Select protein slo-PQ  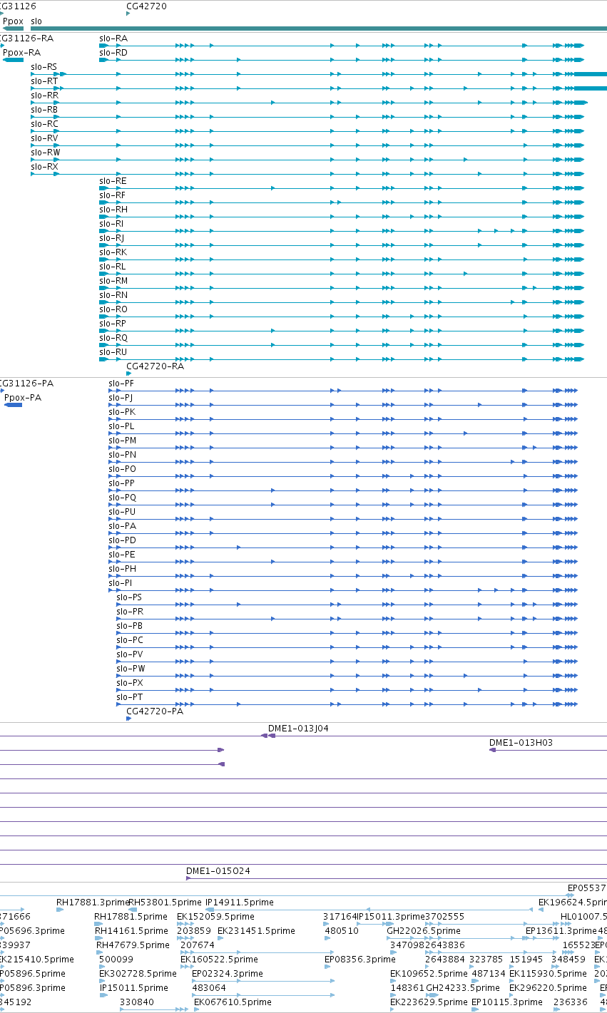click(x=122, y=498)
